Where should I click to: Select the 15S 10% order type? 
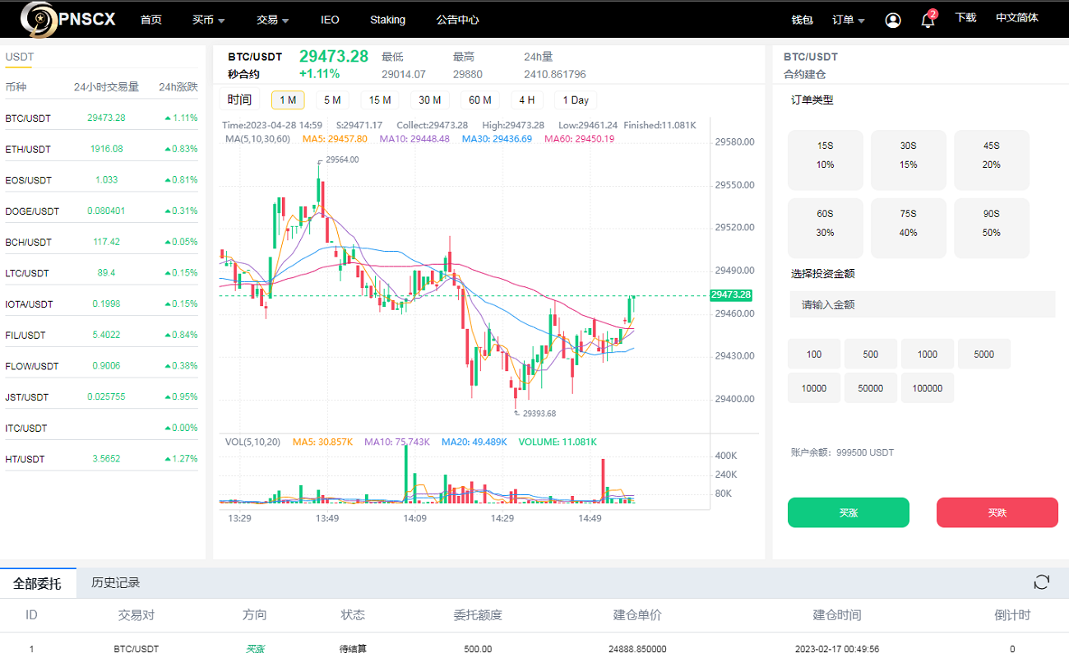tap(825, 160)
